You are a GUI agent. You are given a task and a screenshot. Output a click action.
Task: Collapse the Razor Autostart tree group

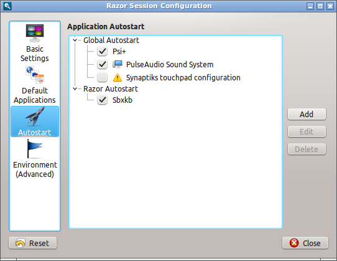point(75,88)
